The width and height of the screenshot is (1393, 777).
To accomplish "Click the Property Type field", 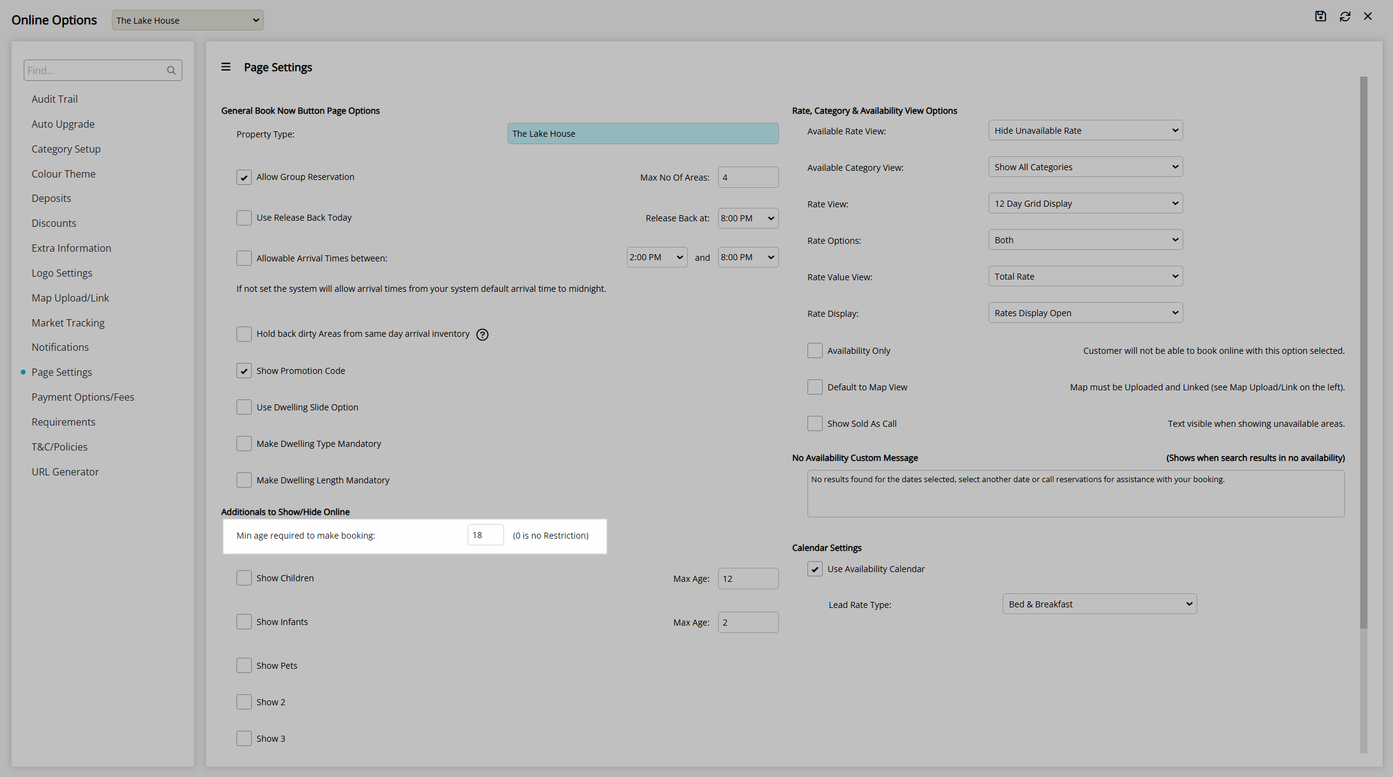I will click(643, 134).
